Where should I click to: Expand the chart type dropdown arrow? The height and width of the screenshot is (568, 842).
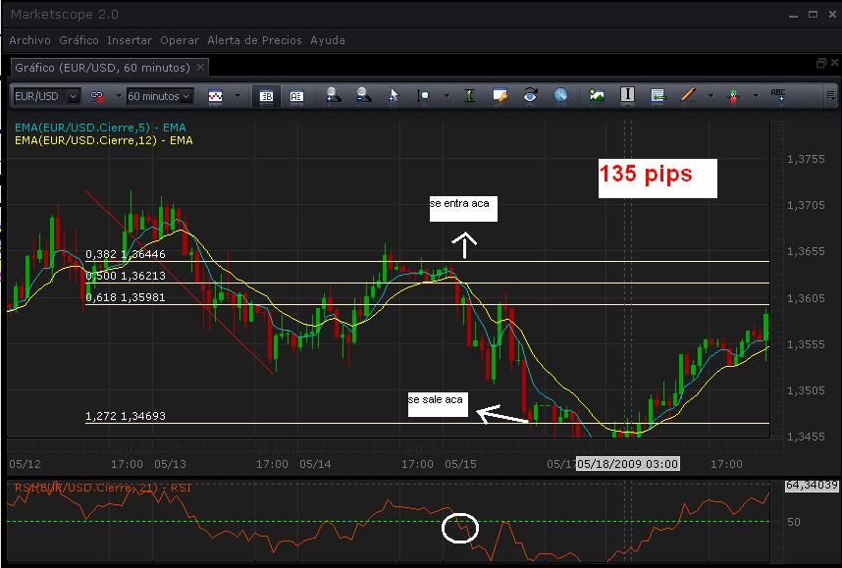[237, 96]
